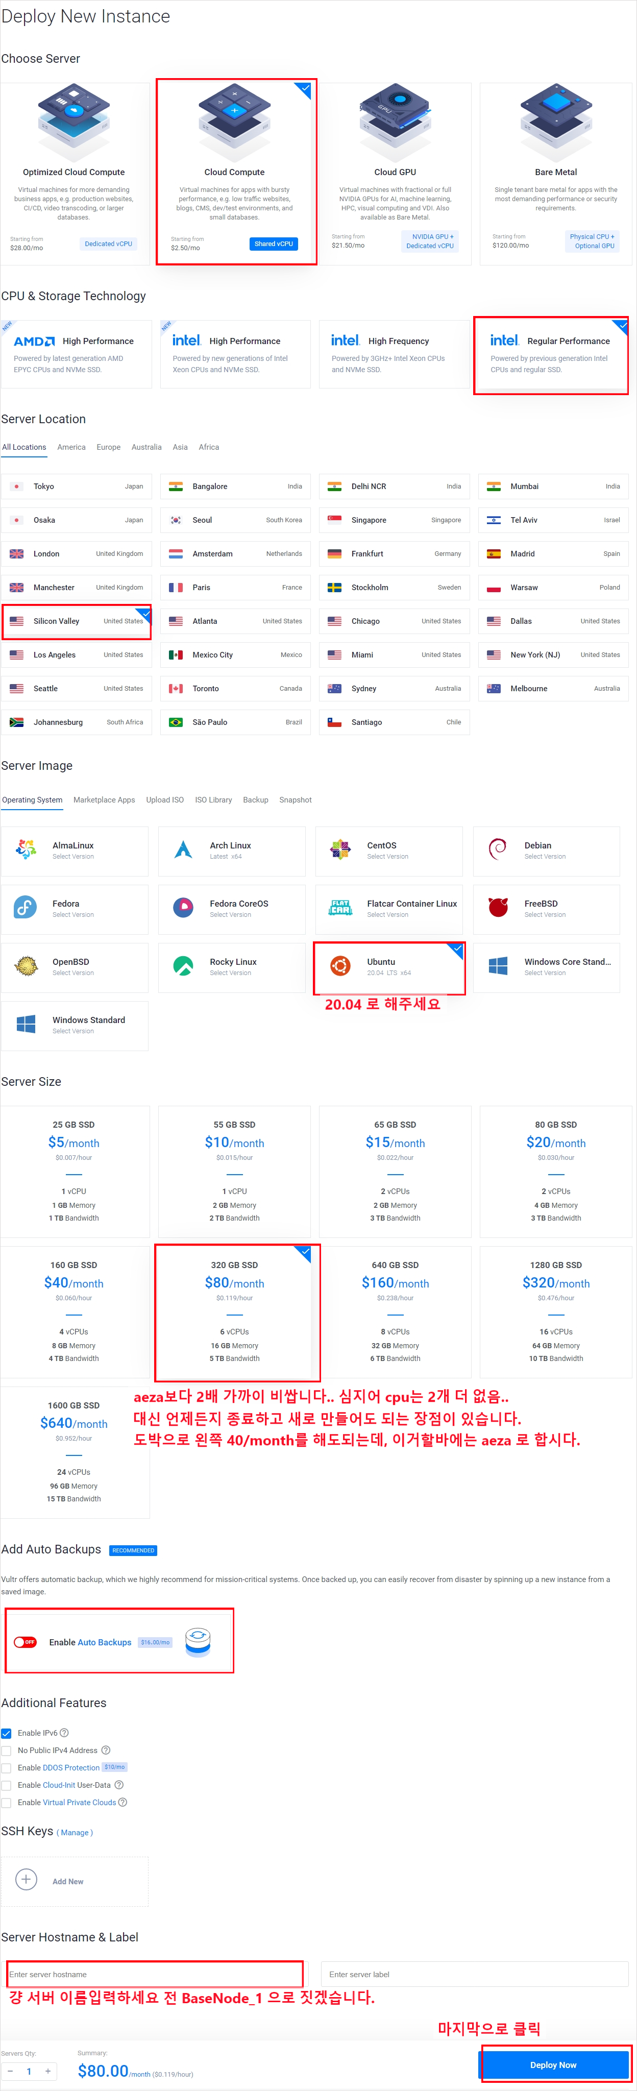Toggle the Enable Auto Backups switch

coord(25,1642)
